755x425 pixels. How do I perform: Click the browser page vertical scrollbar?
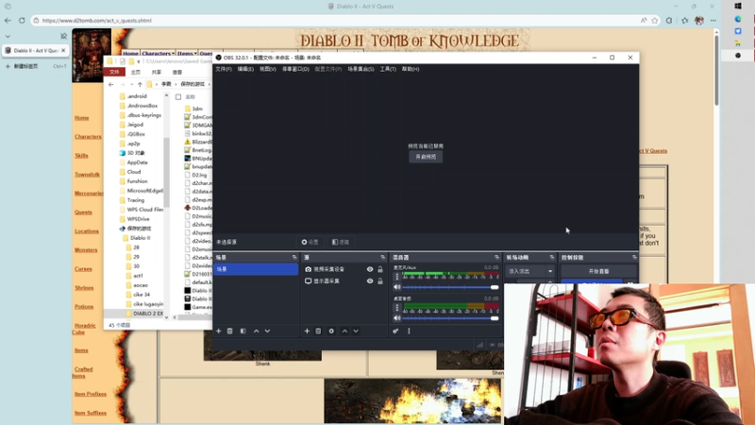(716, 70)
